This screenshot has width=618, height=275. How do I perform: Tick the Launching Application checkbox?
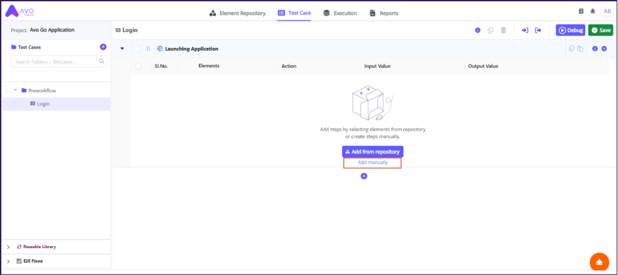(137, 49)
